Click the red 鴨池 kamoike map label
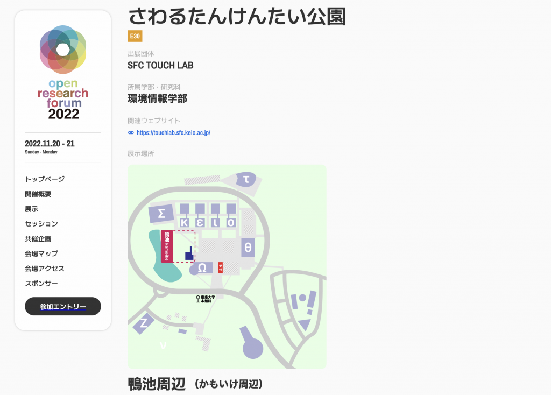This screenshot has height=395, width=551. 167,246
